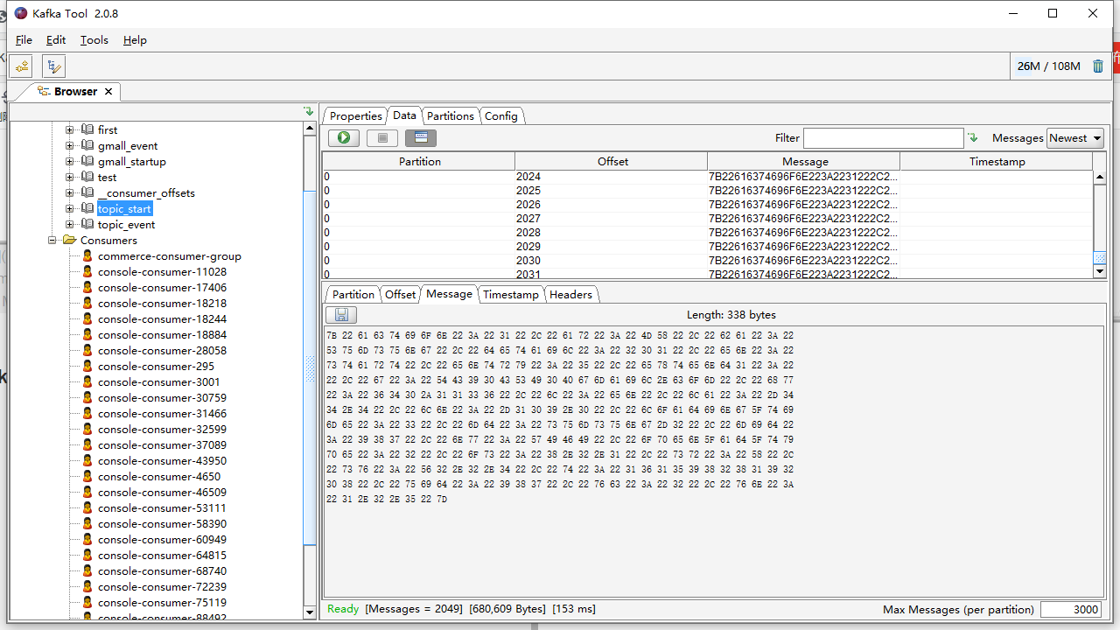Click the grey stop button in Data tab
The image size is (1120, 630).
coord(382,137)
